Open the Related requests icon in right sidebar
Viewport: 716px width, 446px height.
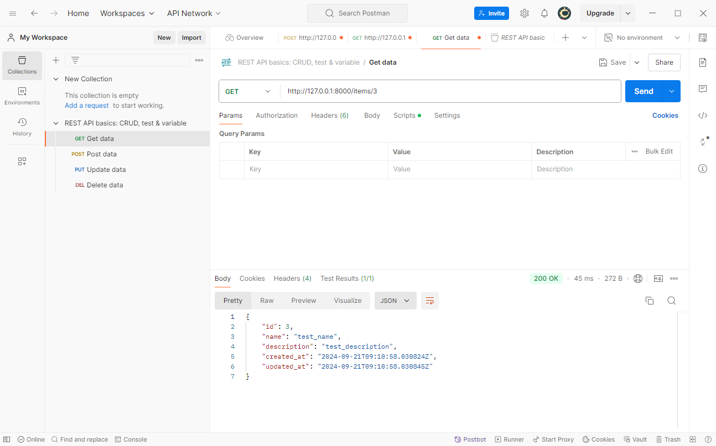(x=703, y=141)
